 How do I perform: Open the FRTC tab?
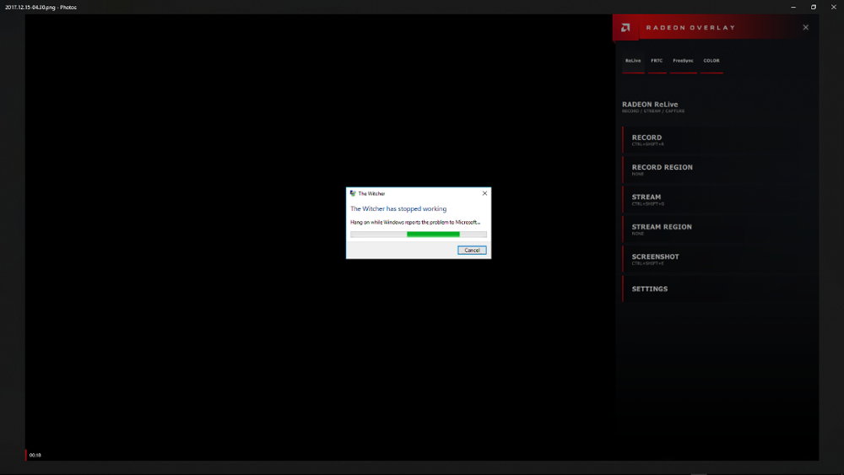tap(657, 61)
